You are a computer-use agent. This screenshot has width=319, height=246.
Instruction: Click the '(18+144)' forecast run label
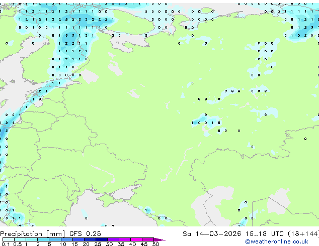pyautogui.click(x=303, y=234)
